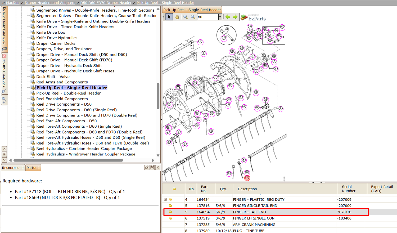
Task: Zoom in on the parts diagram
Action: pos(186,17)
